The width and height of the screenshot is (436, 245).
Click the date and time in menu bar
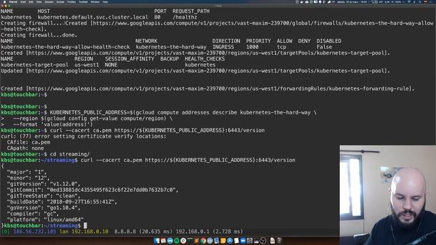[352, 2]
